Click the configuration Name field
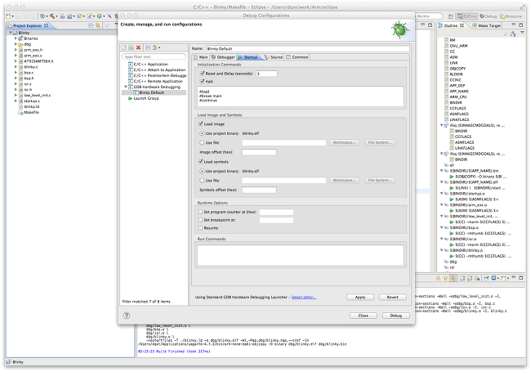 [x=308, y=49]
